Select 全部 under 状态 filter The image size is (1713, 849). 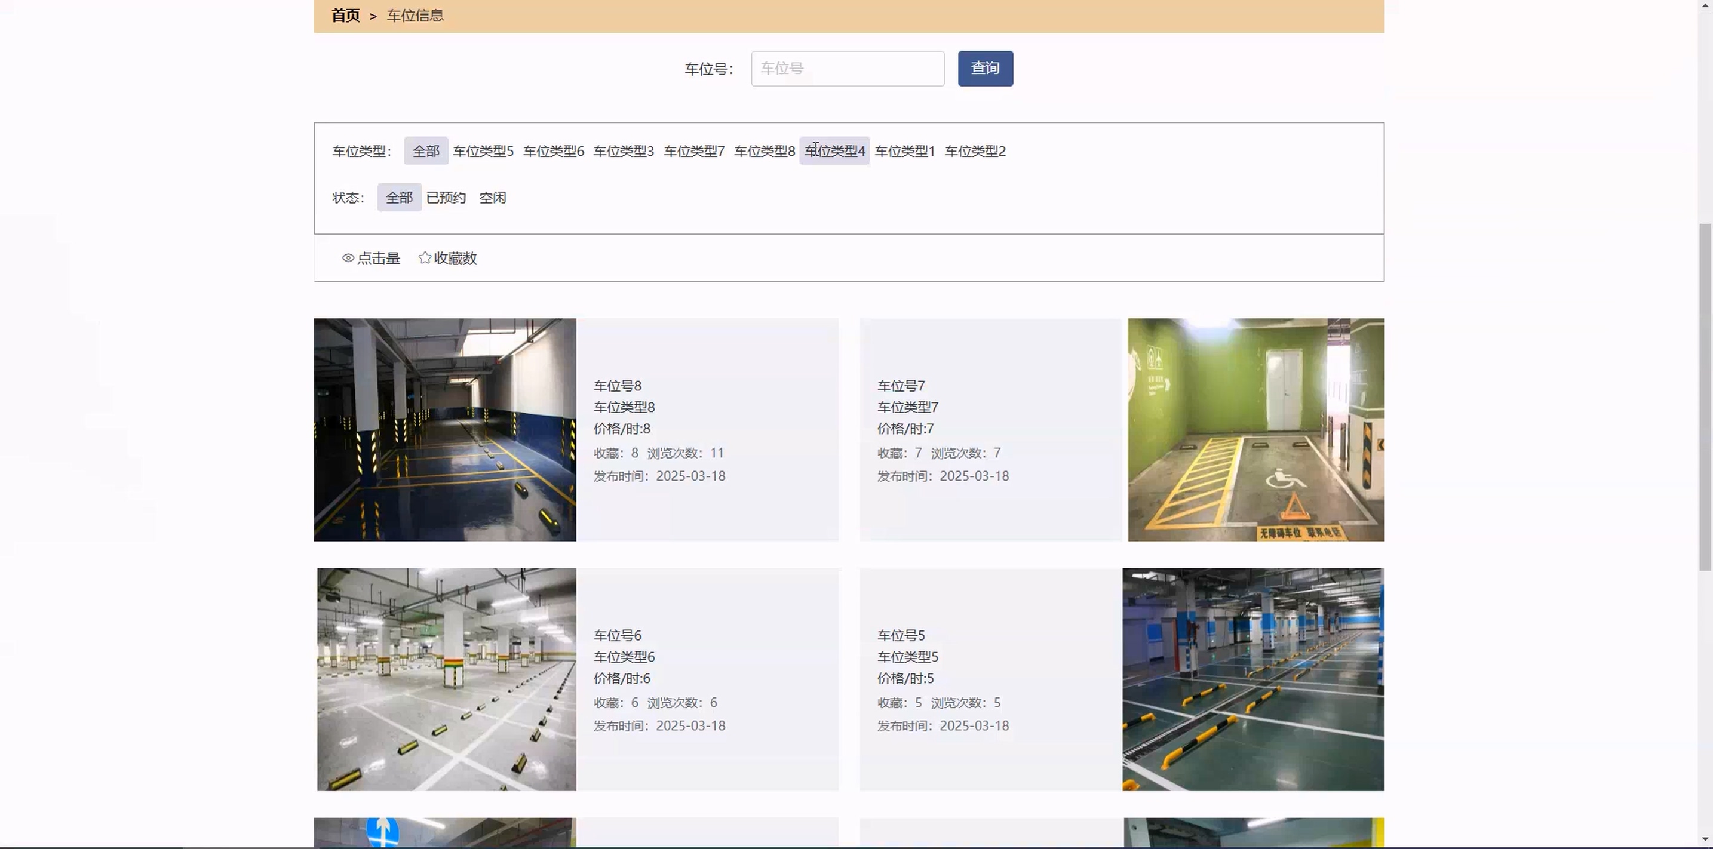399,198
